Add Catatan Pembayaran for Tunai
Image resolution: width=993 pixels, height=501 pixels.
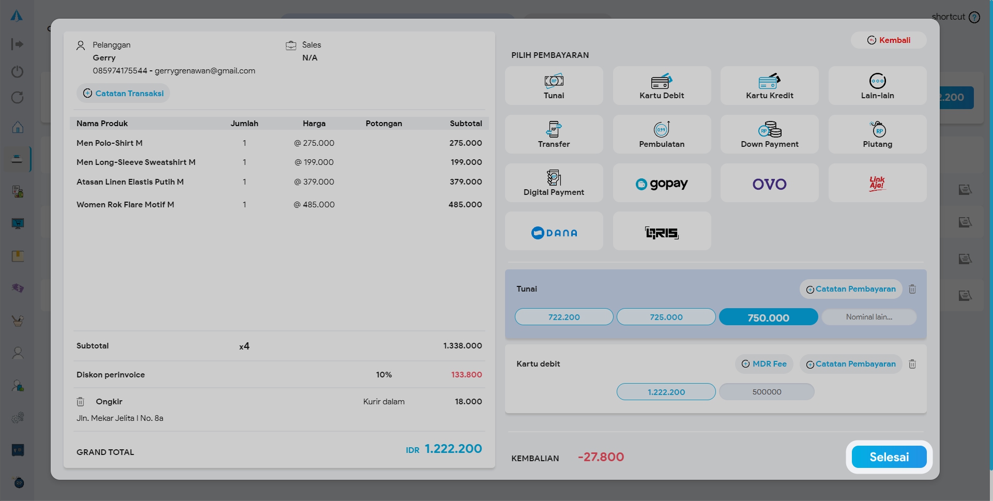point(850,289)
